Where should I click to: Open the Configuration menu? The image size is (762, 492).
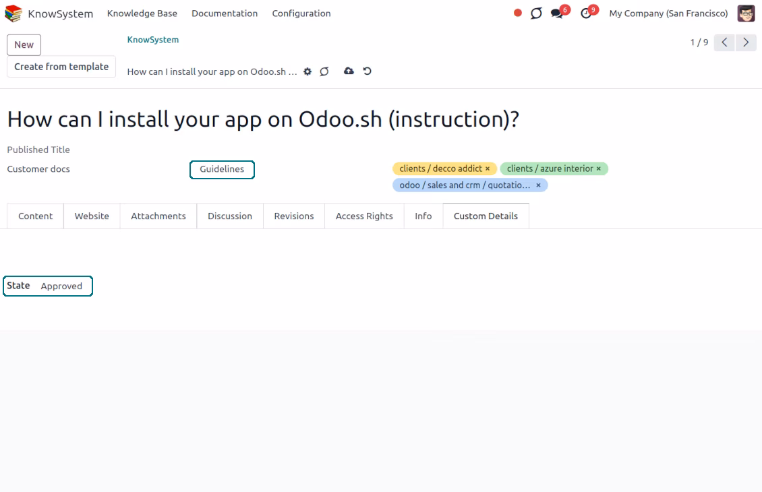coord(301,13)
